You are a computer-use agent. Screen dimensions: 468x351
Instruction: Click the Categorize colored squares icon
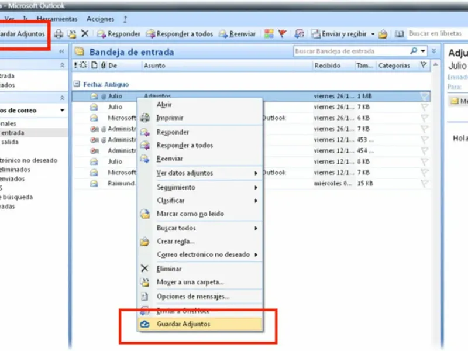269,34
